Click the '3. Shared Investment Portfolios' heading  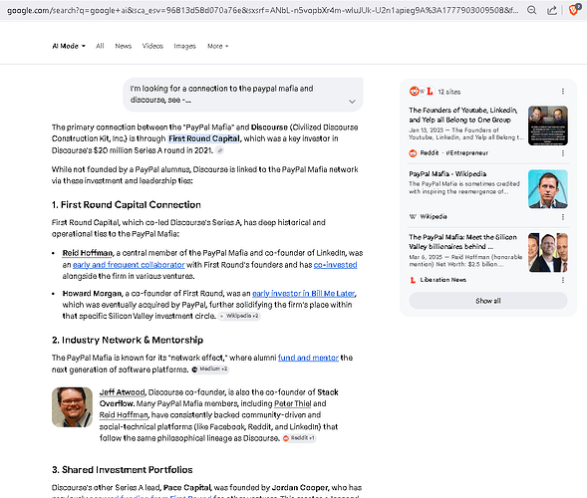[122, 469]
